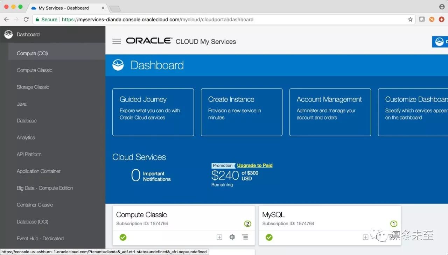The height and width of the screenshot is (255, 448).
Task: Click the Dashboard page title text
Action: coord(157,65)
